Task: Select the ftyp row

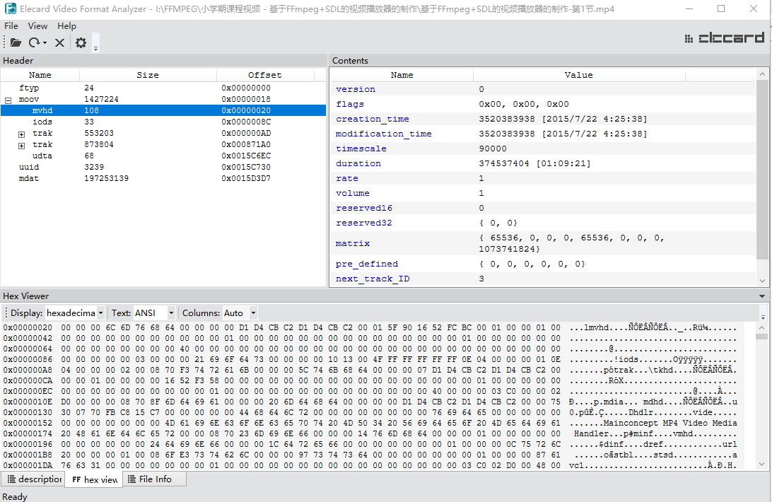Action: pyautogui.click(x=163, y=88)
